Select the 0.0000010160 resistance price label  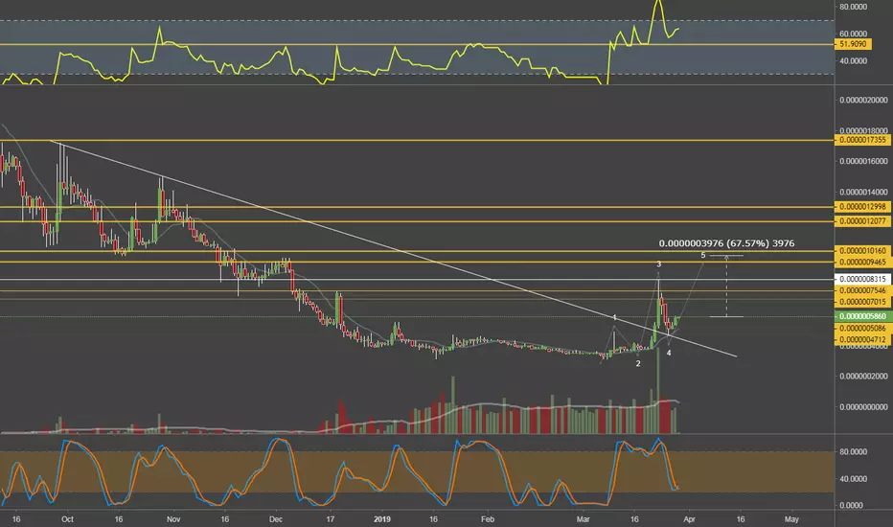pyautogui.click(x=862, y=251)
